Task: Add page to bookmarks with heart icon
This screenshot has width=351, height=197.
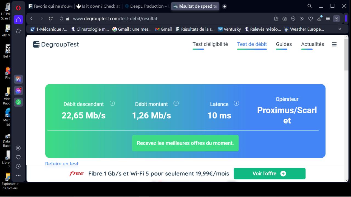Action: (310, 19)
